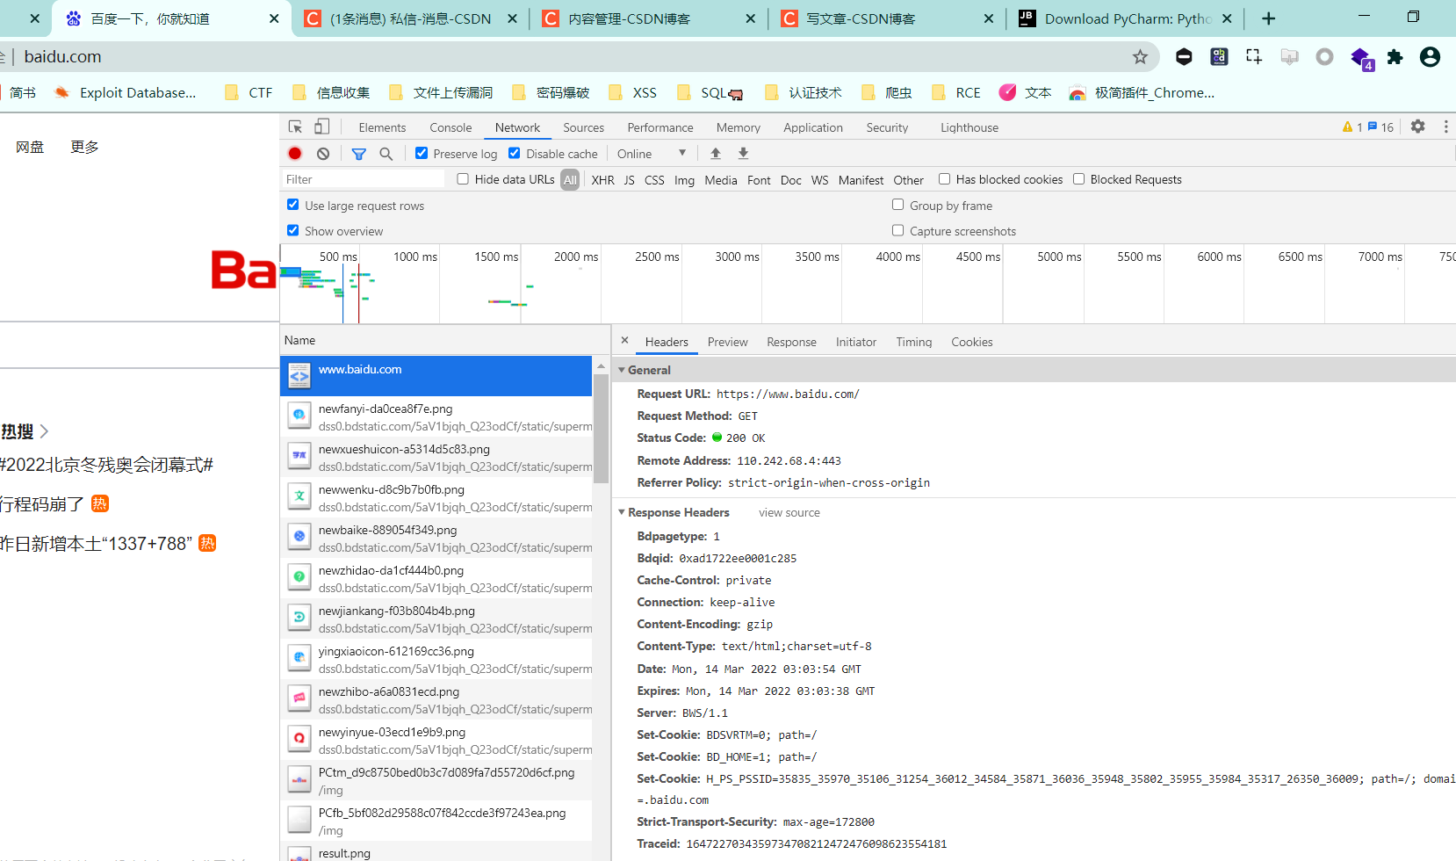This screenshot has height=861, width=1456.
Task: Open the Cookies tab of request
Action: click(971, 342)
